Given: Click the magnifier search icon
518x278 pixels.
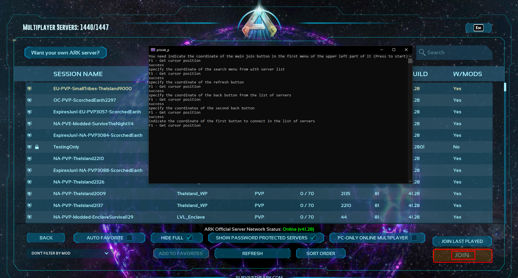Looking at the screenshot, I should [422, 52].
